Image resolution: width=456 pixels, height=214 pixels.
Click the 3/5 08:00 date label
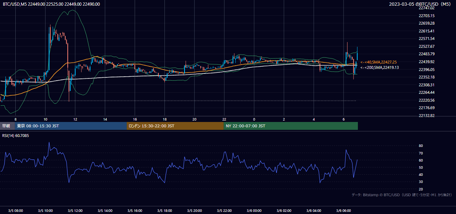point(15,210)
